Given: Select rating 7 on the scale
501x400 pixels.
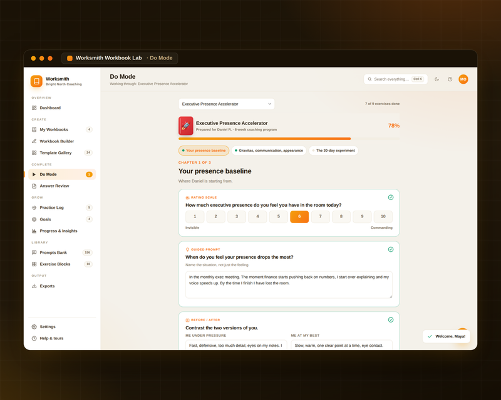Looking at the screenshot, I should (x=320, y=217).
